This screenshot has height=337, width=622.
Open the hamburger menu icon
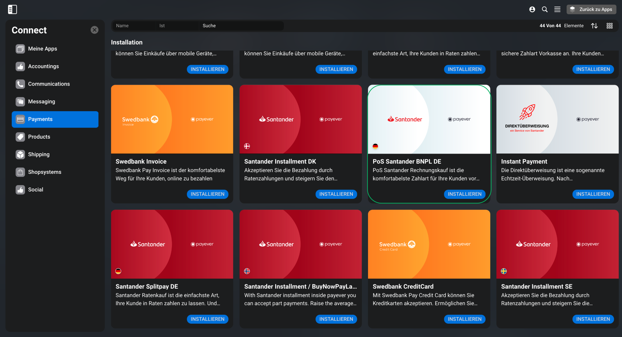557,9
